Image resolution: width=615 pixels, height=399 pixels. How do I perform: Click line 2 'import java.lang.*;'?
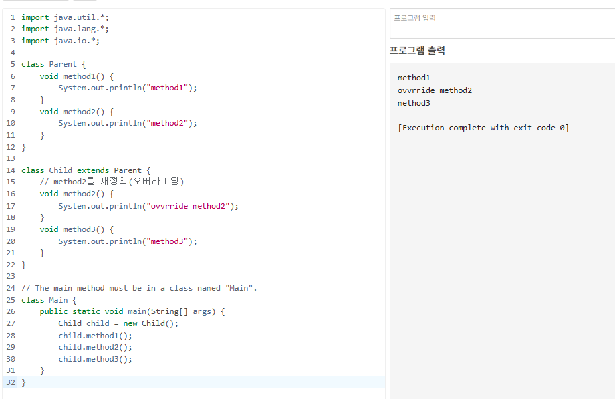tap(65, 29)
